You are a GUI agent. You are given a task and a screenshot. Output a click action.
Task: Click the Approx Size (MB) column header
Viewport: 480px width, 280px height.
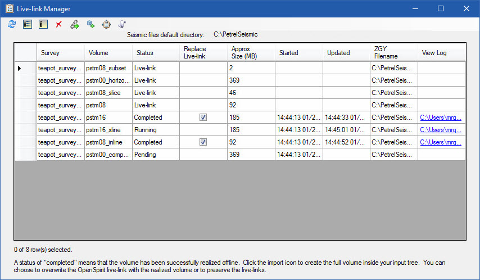[251, 52]
